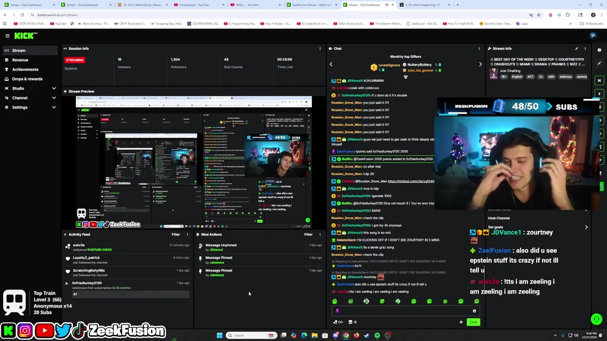
Task: Open Session info three-dot options
Action: (x=320, y=48)
